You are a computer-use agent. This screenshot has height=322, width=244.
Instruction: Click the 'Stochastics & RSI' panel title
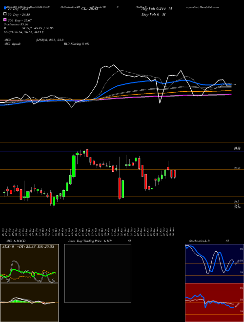(209, 241)
